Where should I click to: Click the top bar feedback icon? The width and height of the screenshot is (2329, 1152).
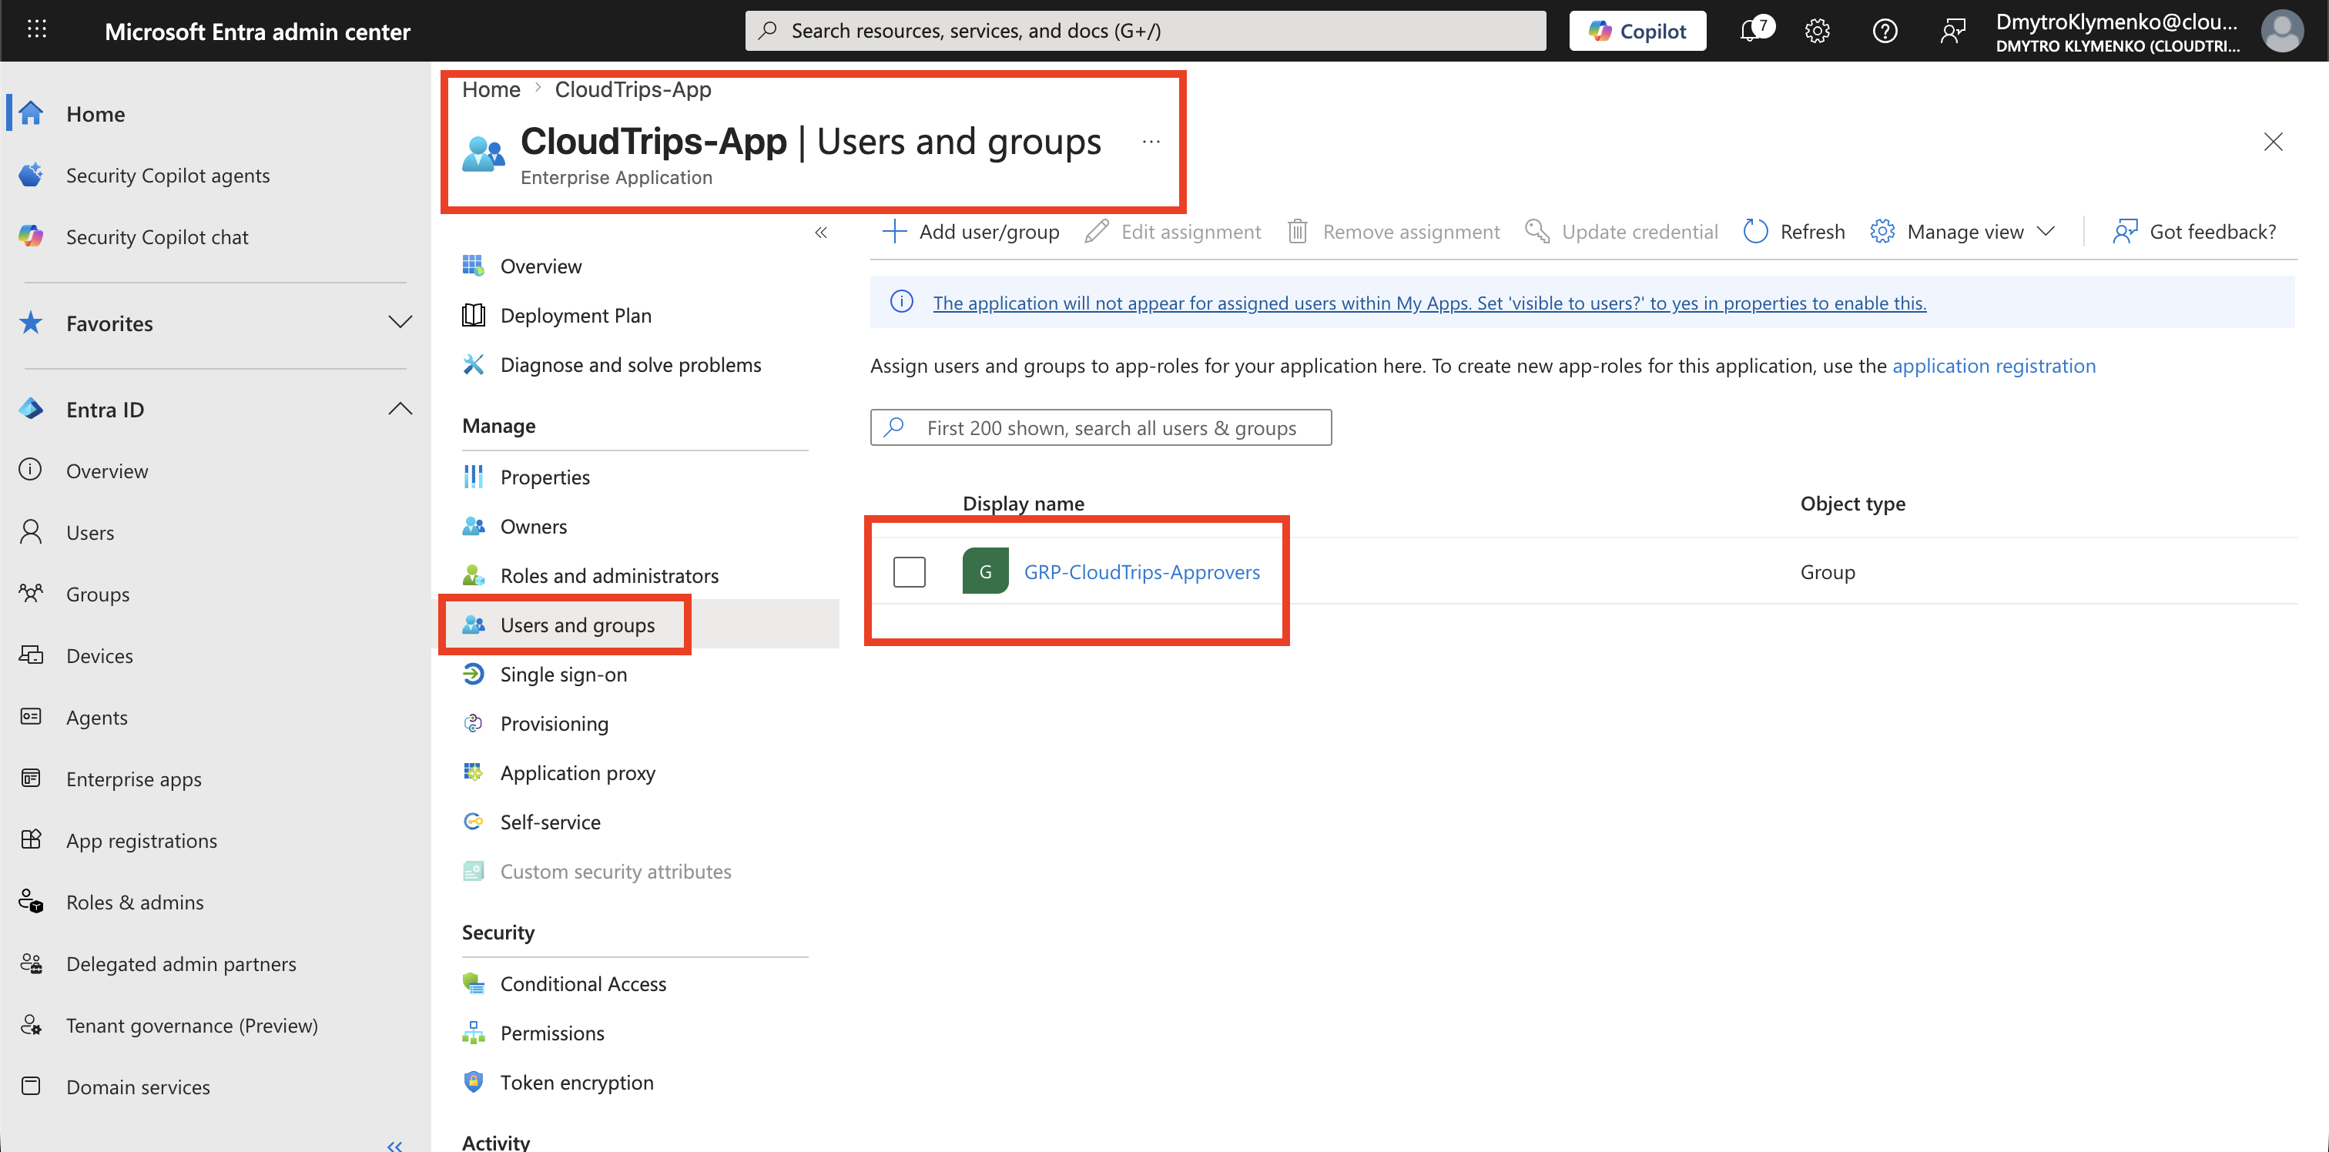coord(1952,31)
